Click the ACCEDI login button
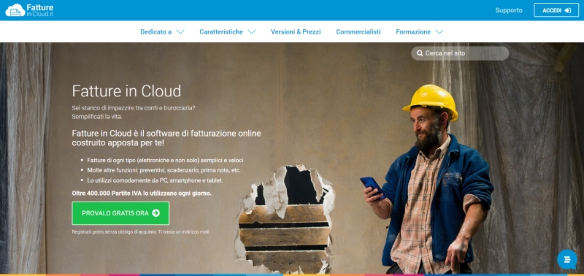 (556, 10)
